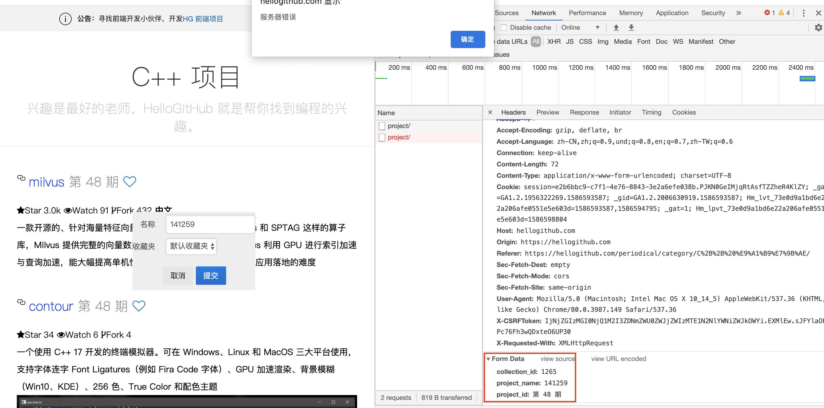
Task: Click the view URL encoded link
Action: 618,359
